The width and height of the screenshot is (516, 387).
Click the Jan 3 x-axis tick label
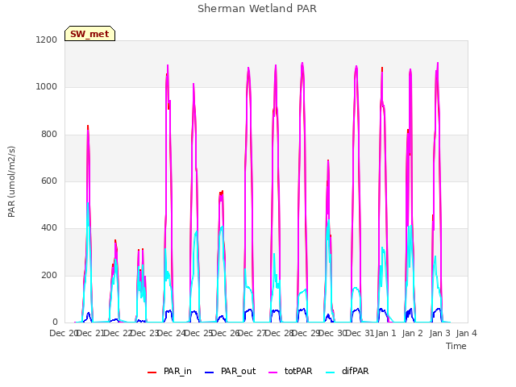pos(439,333)
